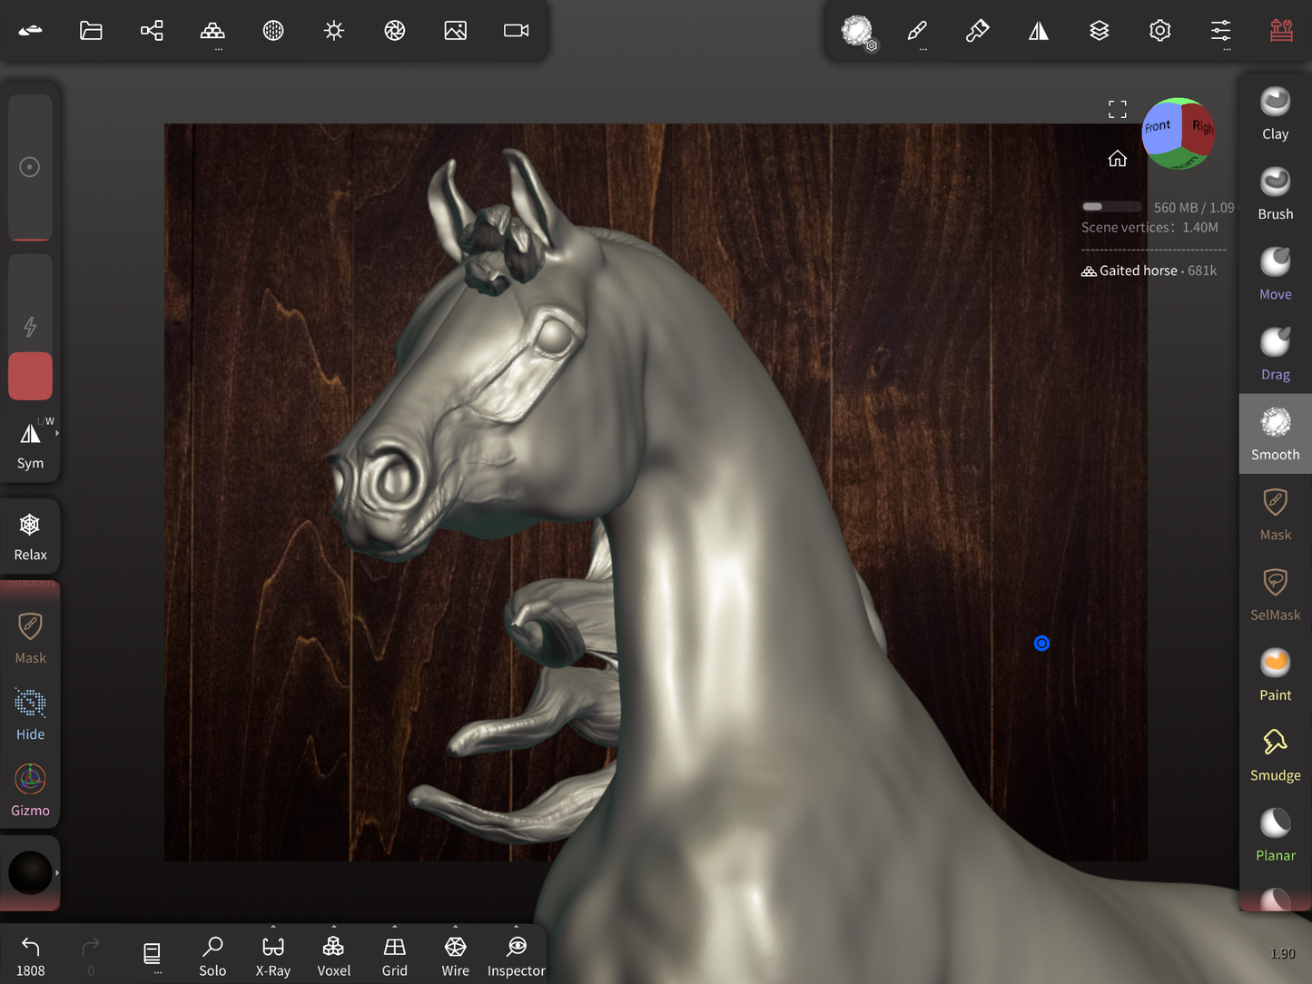Viewport: 1312px width, 984px height.
Task: Click the Front face of view cube
Action: 1159,128
